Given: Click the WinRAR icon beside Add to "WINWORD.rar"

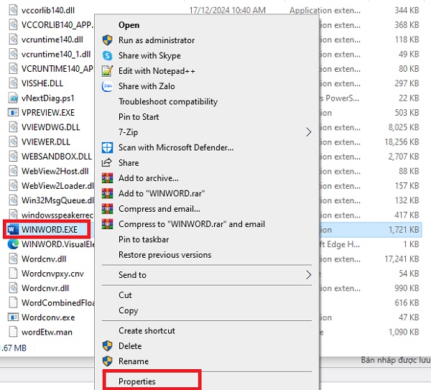Looking at the screenshot, I should [x=107, y=193].
